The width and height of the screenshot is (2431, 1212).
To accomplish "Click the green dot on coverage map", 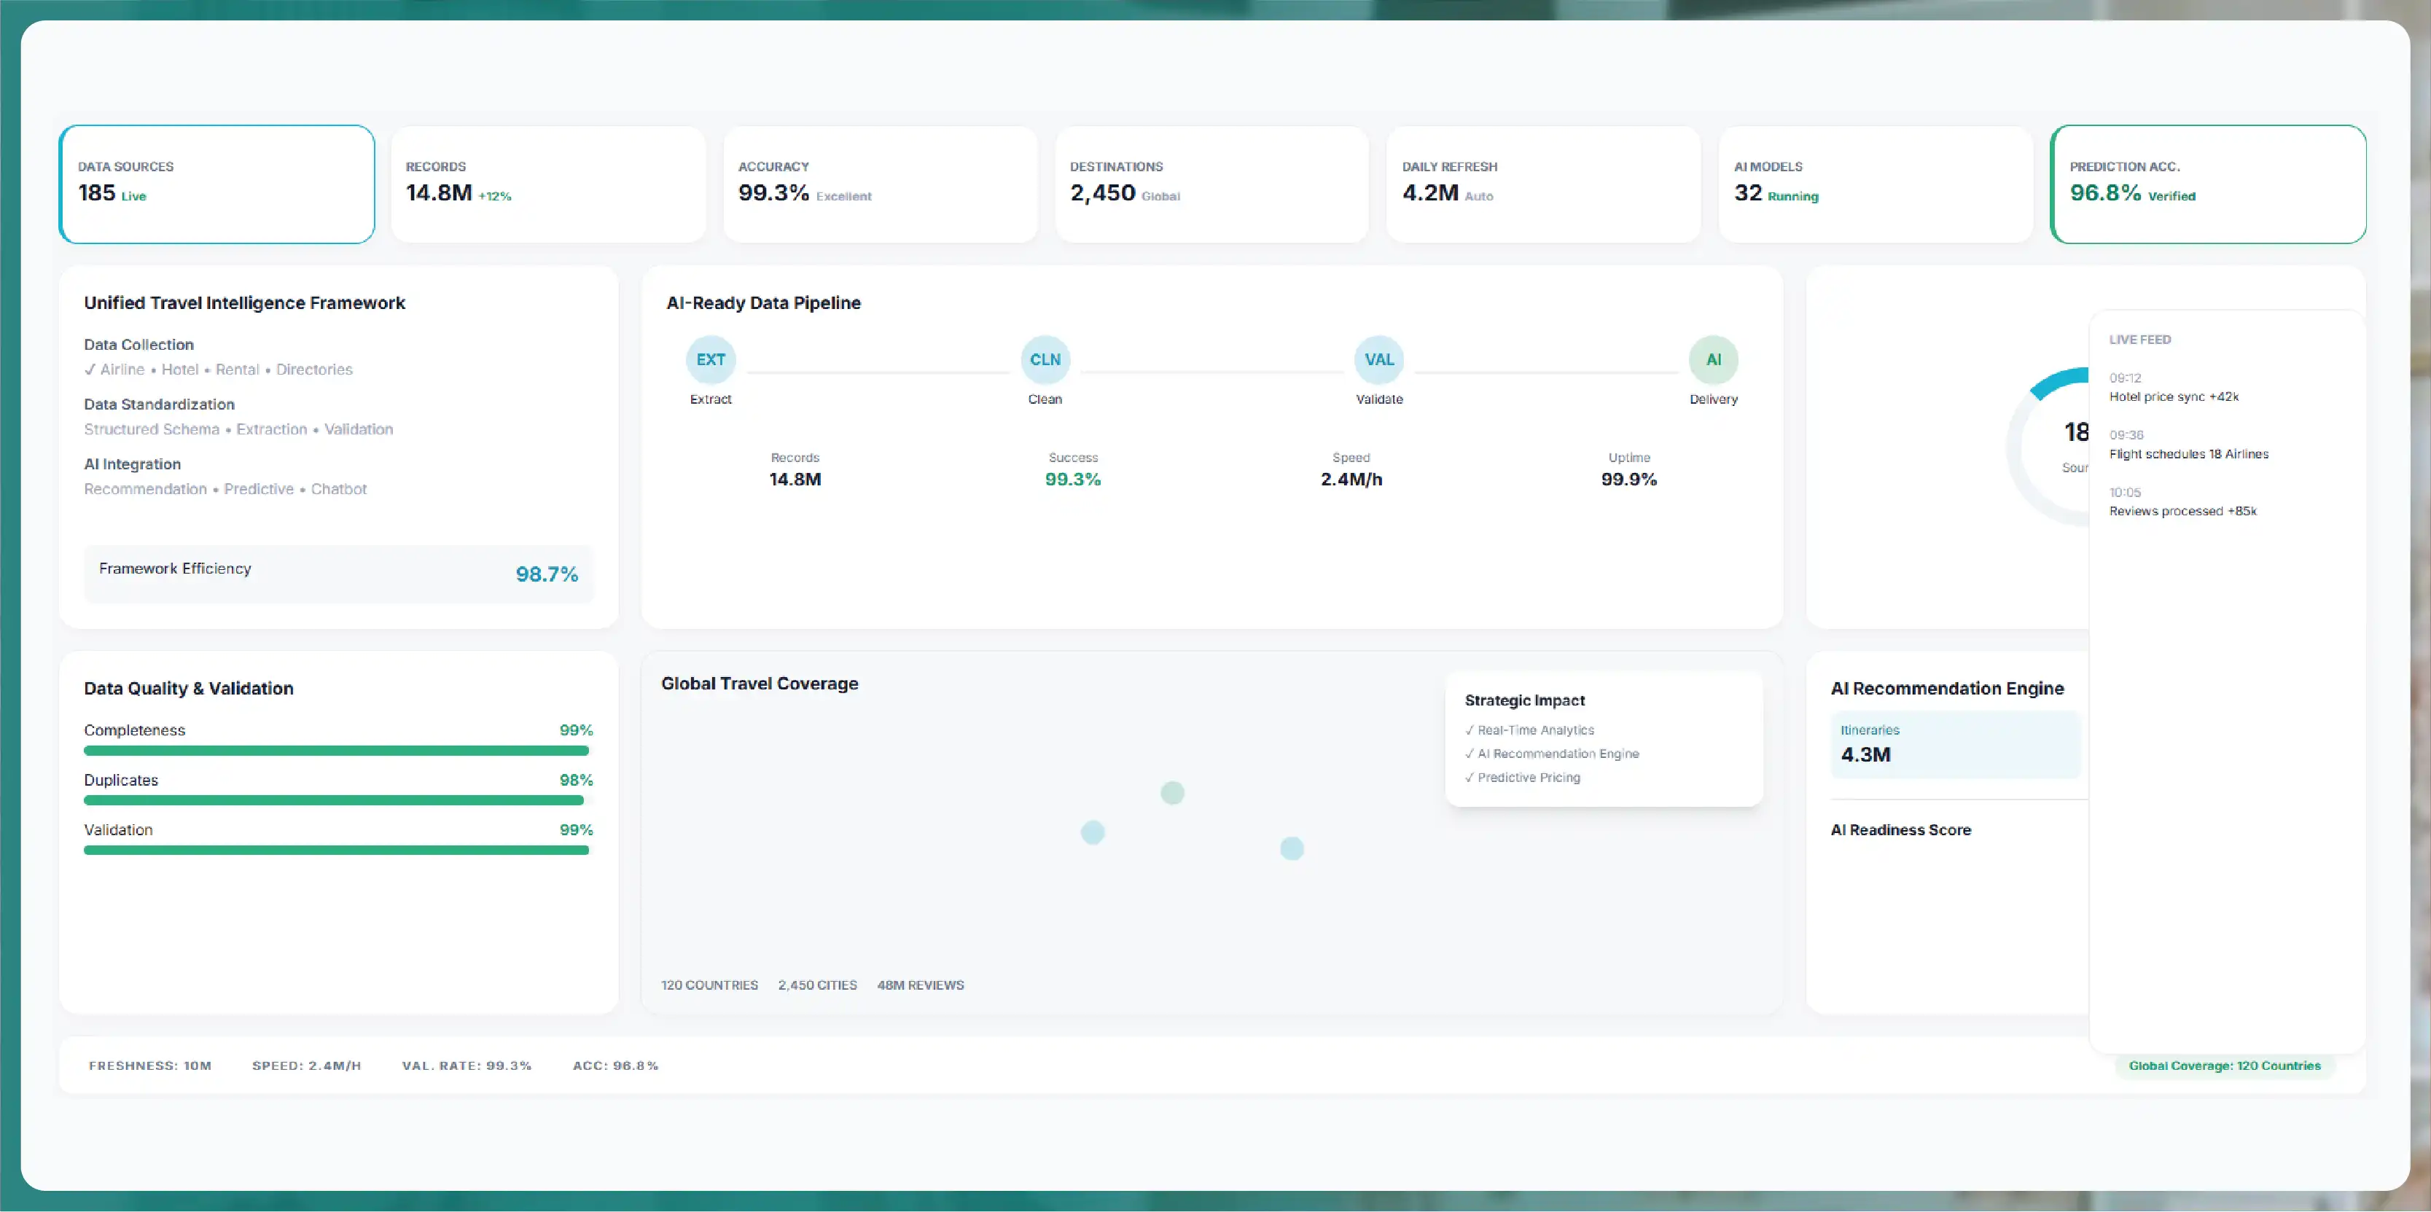I will (1172, 792).
